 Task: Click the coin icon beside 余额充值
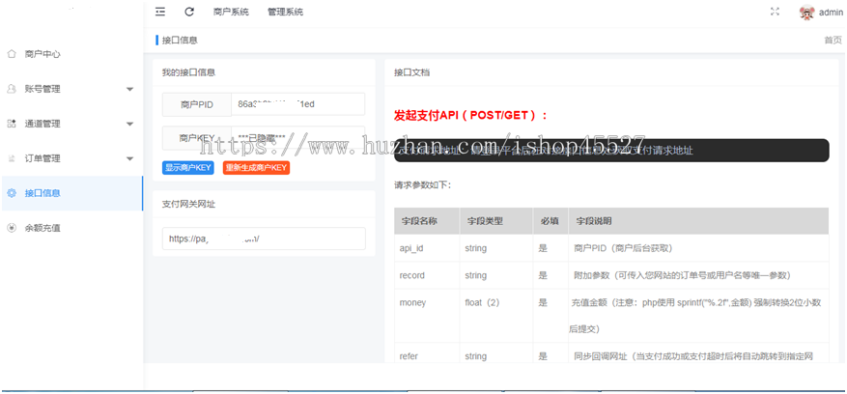(12, 228)
